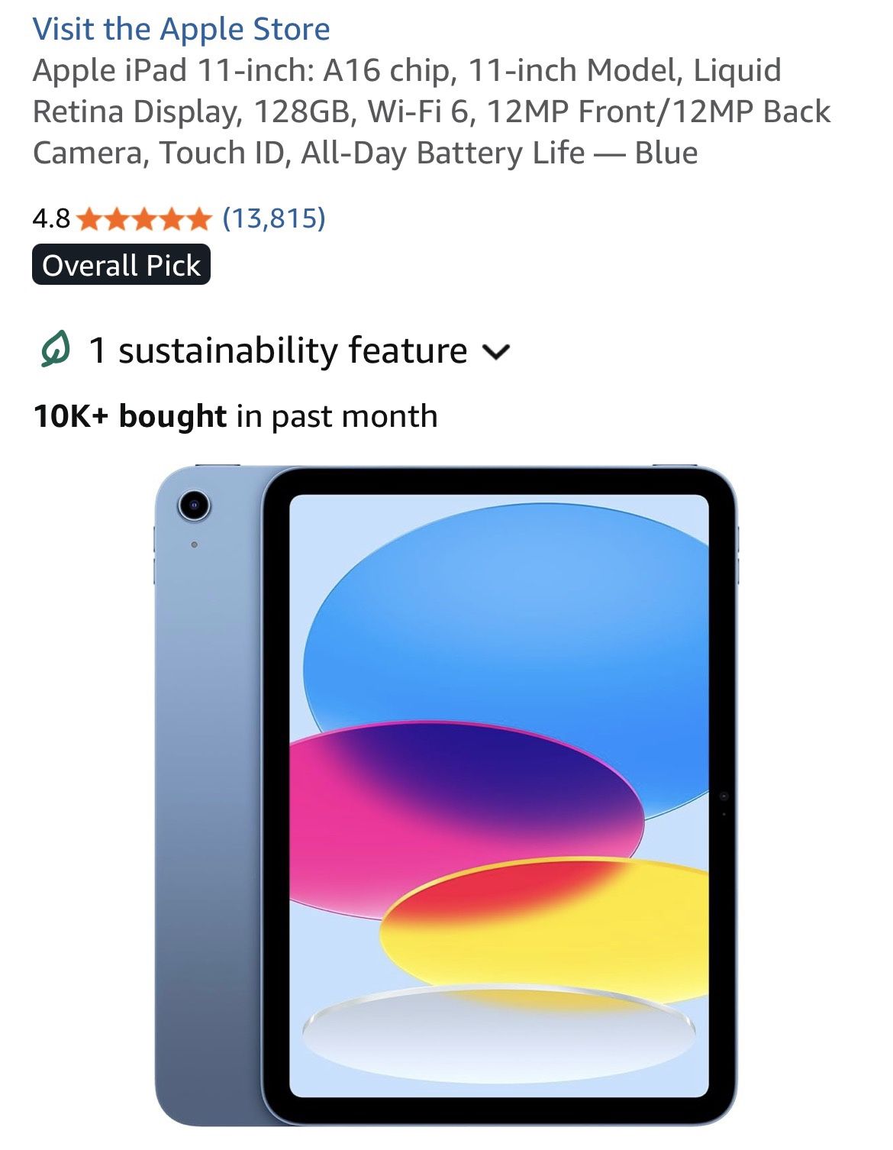Click the 13,815 reviews count link
The width and height of the screenshot is (893, 1150).
[275, 221]
